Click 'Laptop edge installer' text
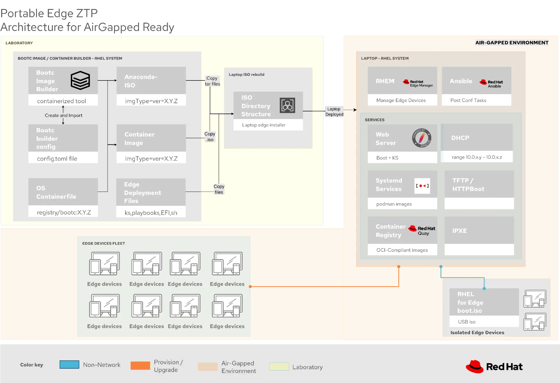Viewport: 560px width, 383px height. click(x=264, y=125)
